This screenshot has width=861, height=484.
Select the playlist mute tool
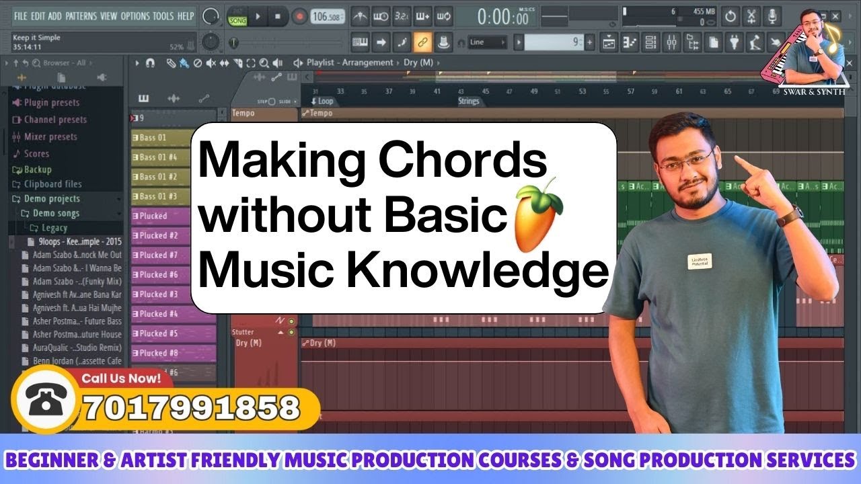tap(211, 63)
